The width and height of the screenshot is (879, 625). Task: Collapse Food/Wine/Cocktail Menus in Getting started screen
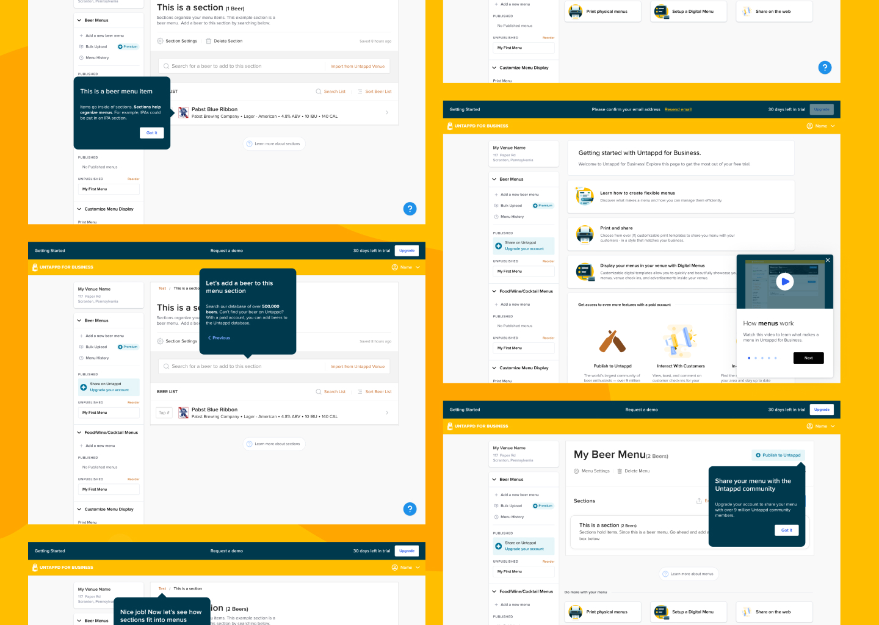494,291
